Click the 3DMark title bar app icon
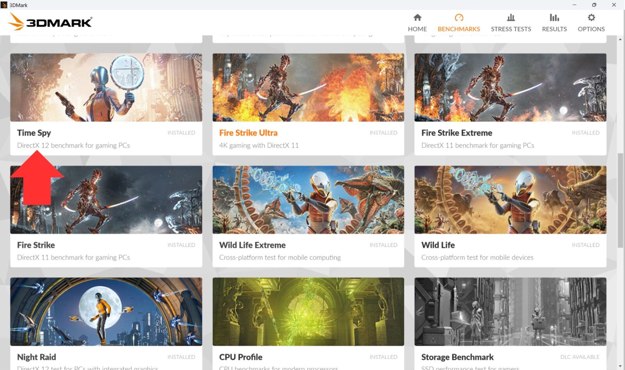The width and height of the screenshot is (625, 370). click(4, 5)
